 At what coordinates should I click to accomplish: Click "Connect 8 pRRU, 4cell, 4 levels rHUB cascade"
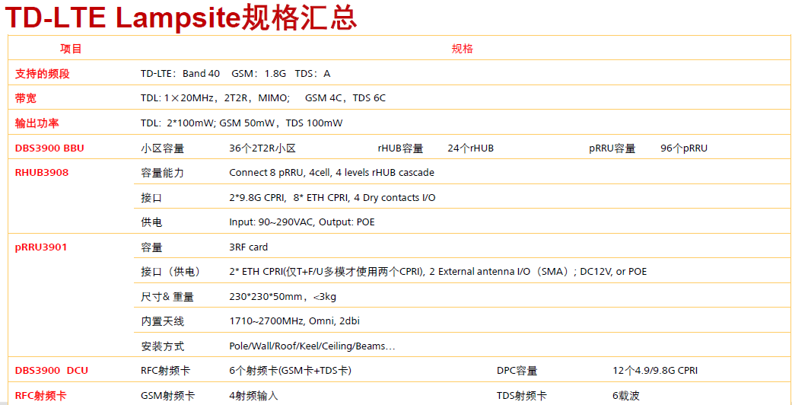332,173
